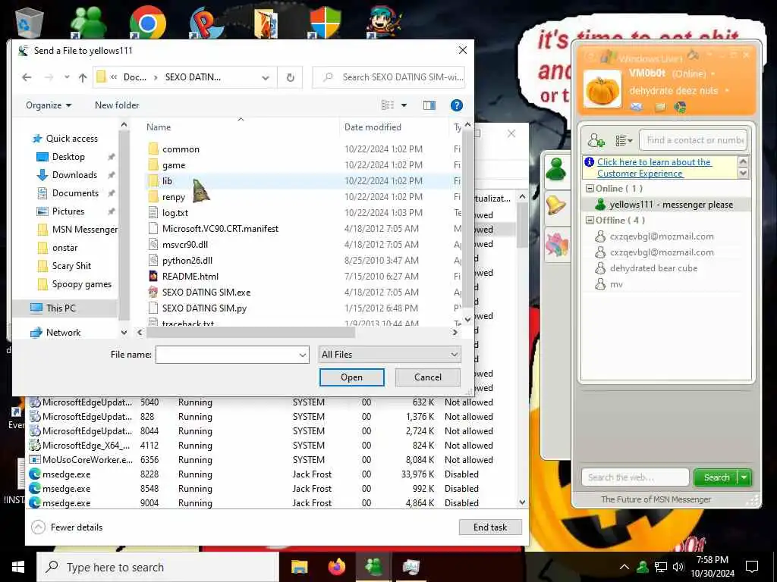Open Firefox from the taskbar
This screenshot has width=777, height=582.
(x=337, y=567)
